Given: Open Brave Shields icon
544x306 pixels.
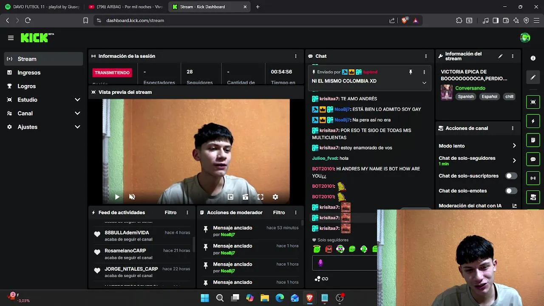Looking at the screenshot, I should pyautogui.click(x=404, y=20).
